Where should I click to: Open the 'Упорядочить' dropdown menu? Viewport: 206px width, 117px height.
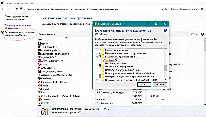pos(47,34)
